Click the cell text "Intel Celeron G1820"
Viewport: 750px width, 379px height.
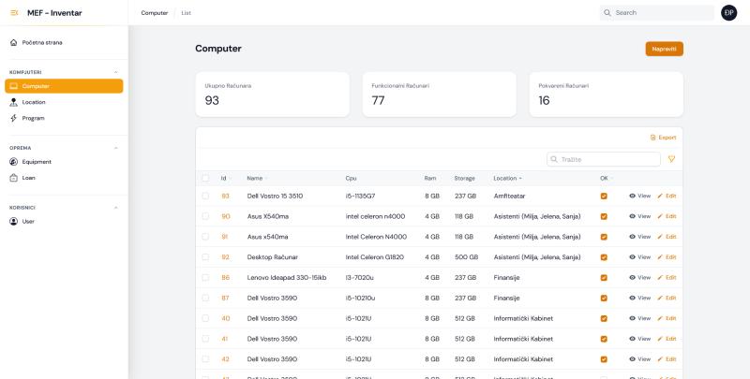tap(374, 256)
